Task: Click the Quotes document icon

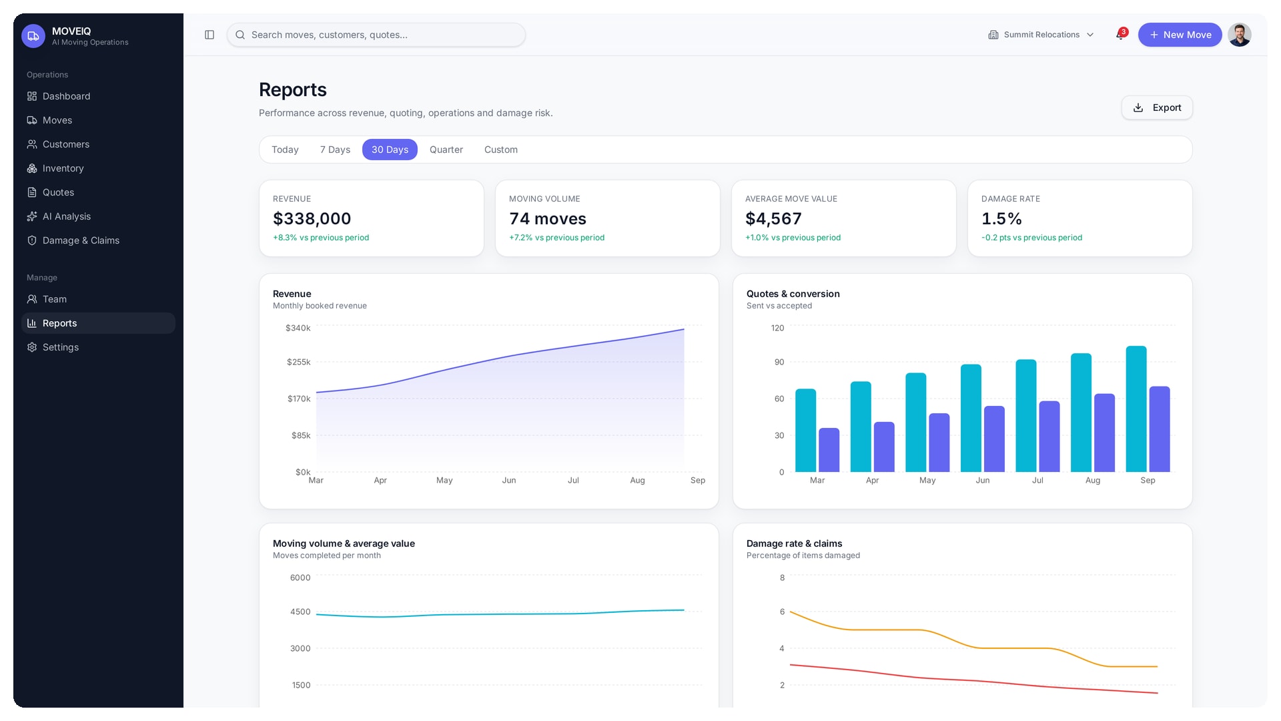Action: (x=32, y=192)
